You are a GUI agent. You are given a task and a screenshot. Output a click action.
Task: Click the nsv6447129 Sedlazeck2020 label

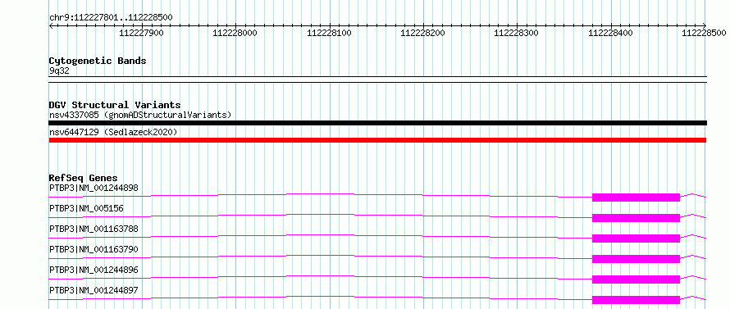(x=113, y=132)
